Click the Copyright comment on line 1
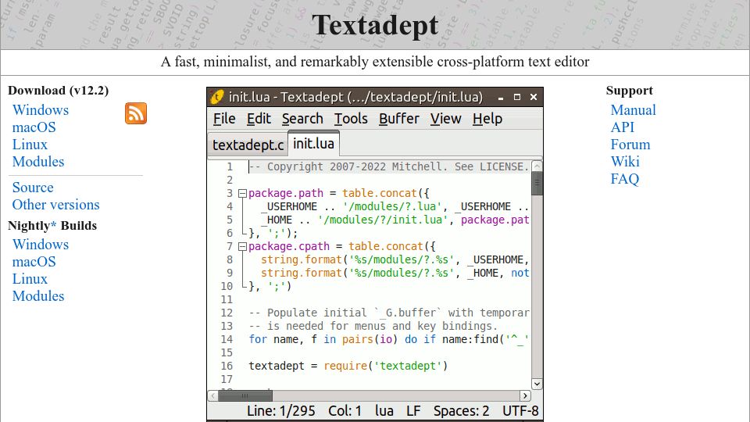 pos(389,167)
